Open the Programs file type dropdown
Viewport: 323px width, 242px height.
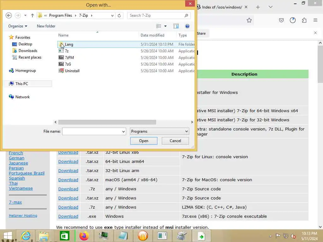point(159,131)
